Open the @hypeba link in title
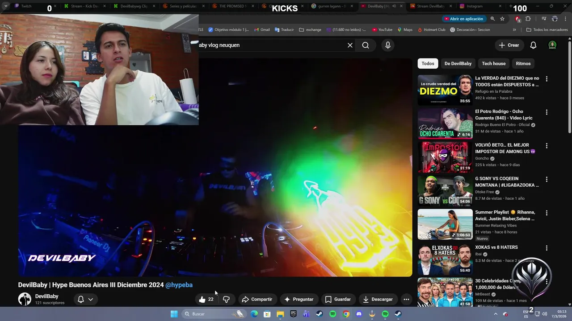This screenshot has height=321, width=572. [x=179, y=285]
